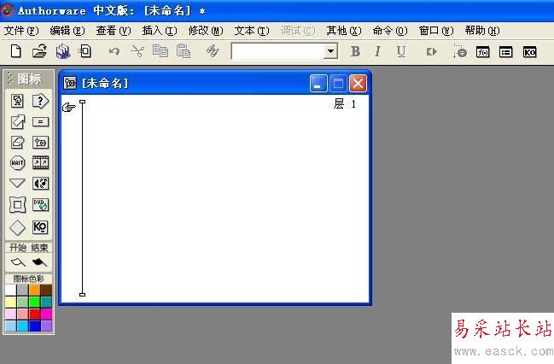Click inside the text style combo box
The height and width of the screenshot is (364, 554).
point(278,51)
